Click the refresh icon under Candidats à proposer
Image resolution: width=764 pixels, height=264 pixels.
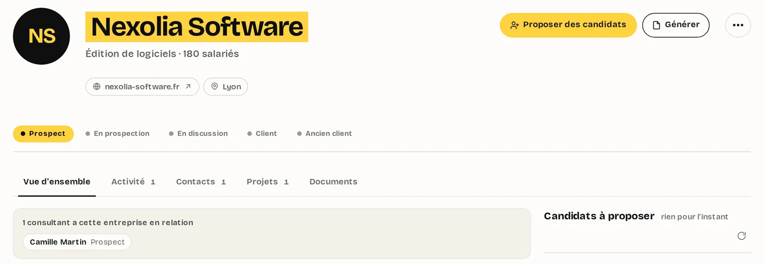click(x=742, y=236)
